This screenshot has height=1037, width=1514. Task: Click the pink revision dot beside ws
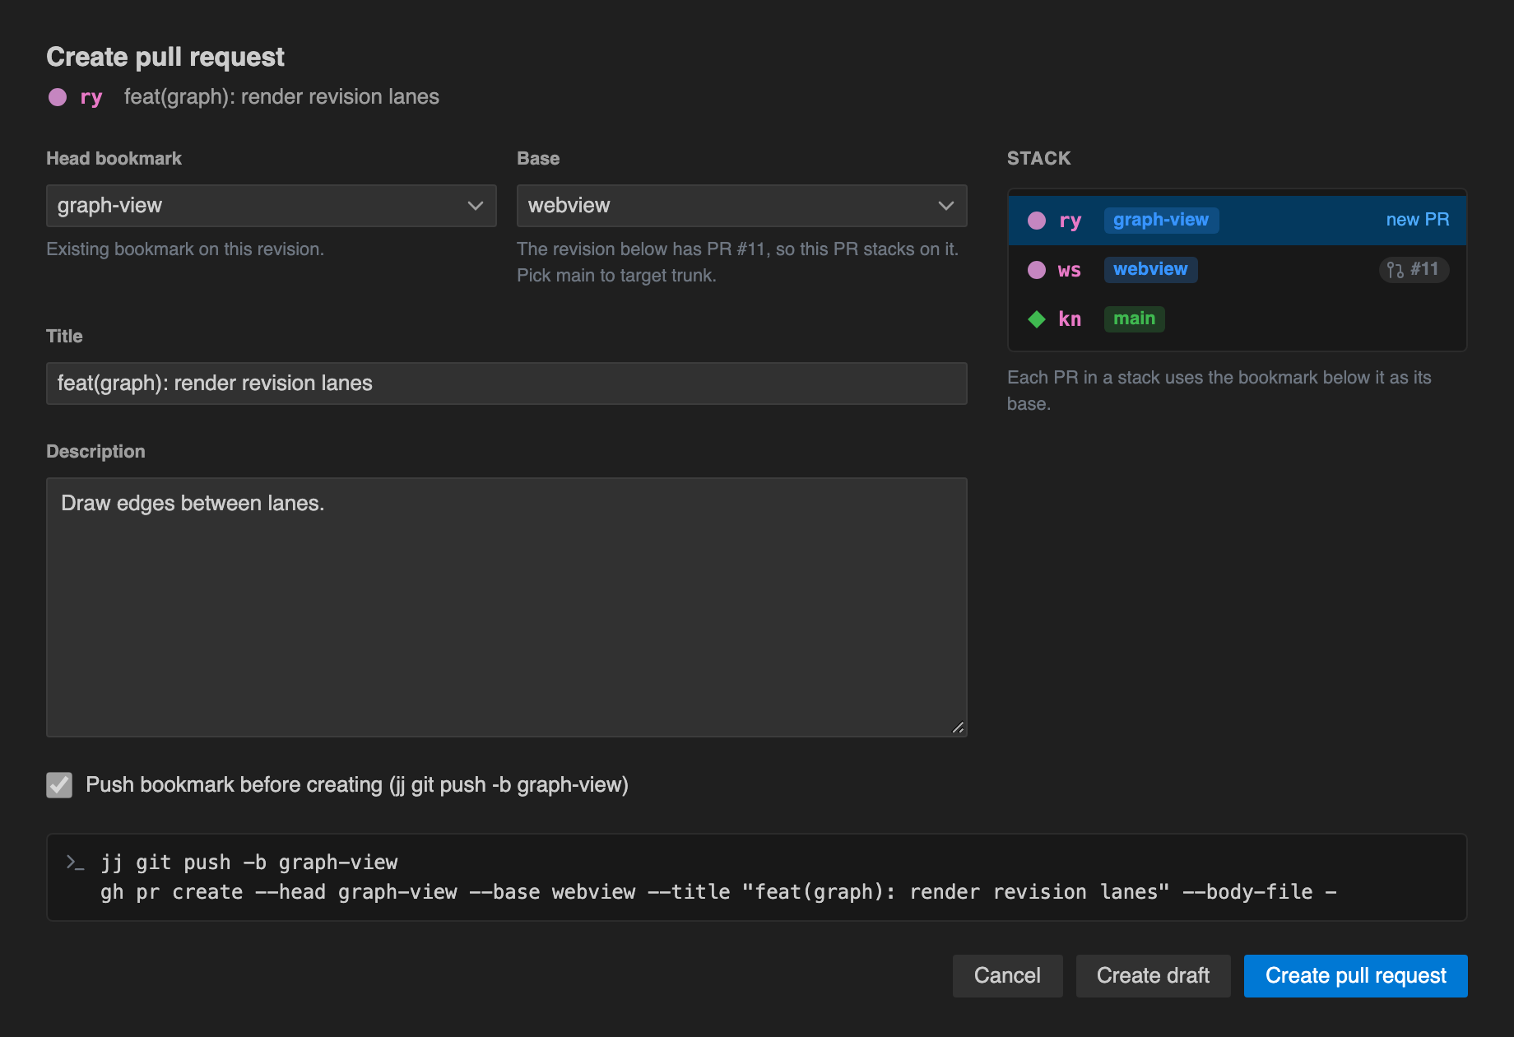[x=1037, y=270]
